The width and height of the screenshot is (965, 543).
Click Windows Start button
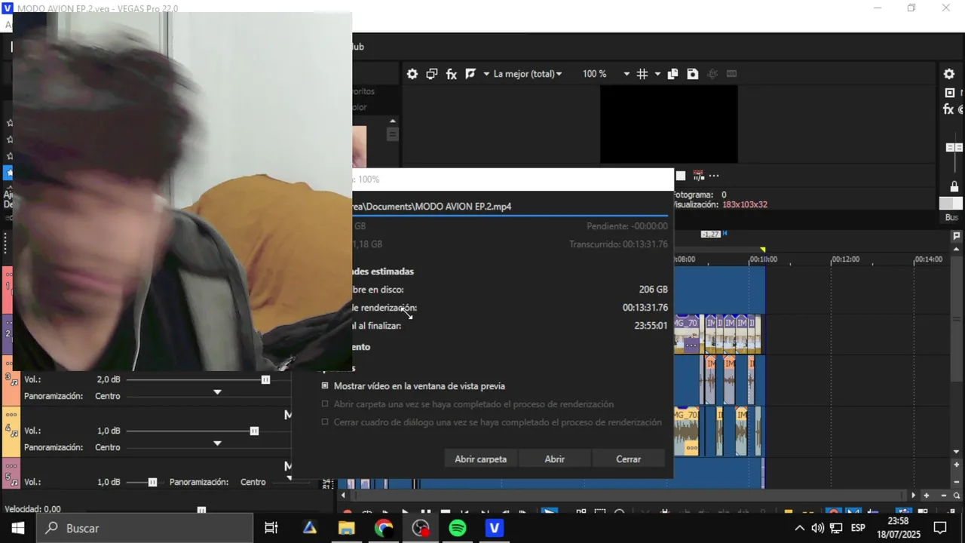pos(17,528)
